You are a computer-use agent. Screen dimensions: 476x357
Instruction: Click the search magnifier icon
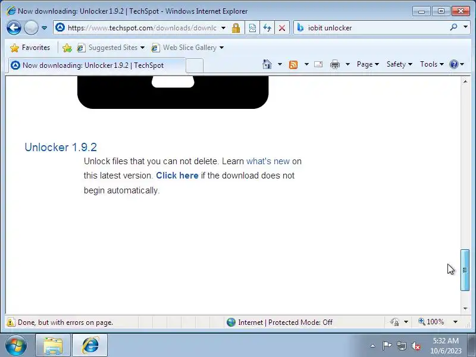[453, 27]
